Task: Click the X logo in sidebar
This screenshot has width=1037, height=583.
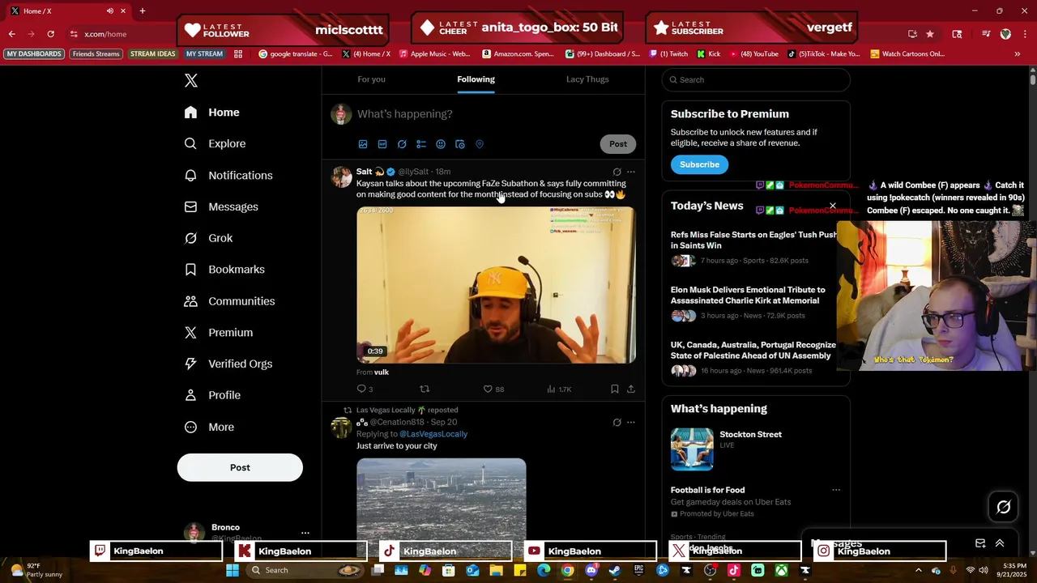Action: 190,80
